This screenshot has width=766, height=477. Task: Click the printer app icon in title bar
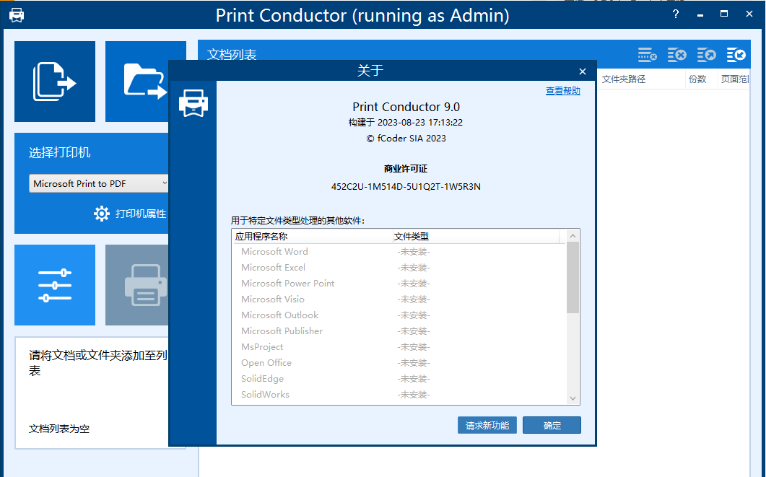point(17,15)
